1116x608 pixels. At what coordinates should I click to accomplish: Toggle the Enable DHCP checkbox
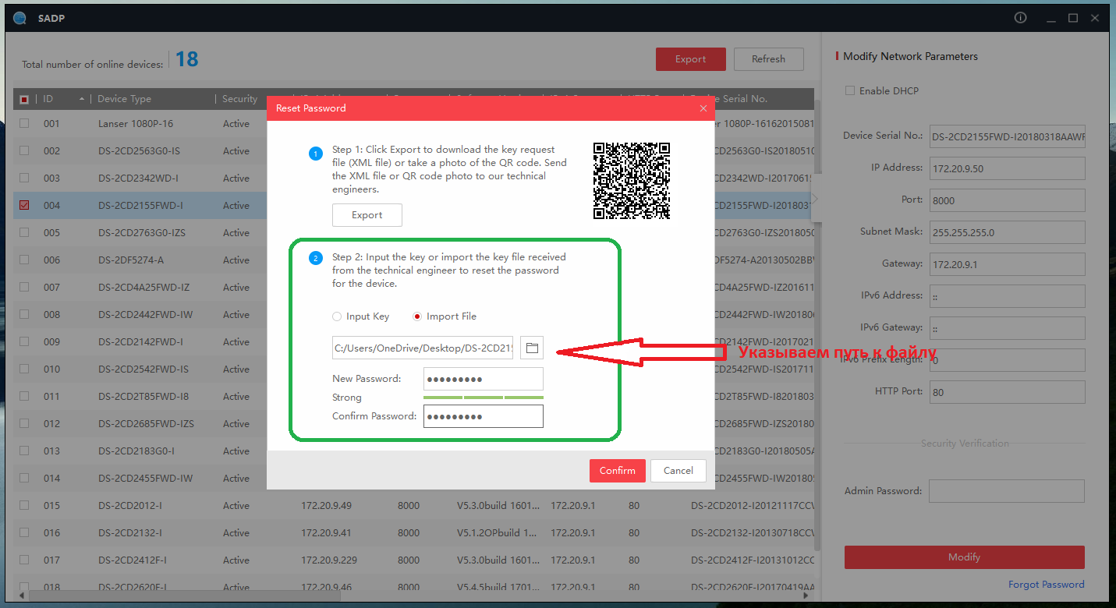(850, 90)
